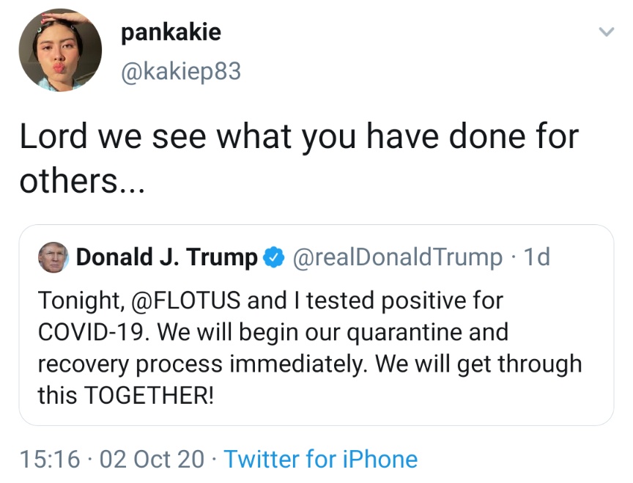Click the "02 Oct 20" date
The image size is (633, 483).
click(152, 460)
